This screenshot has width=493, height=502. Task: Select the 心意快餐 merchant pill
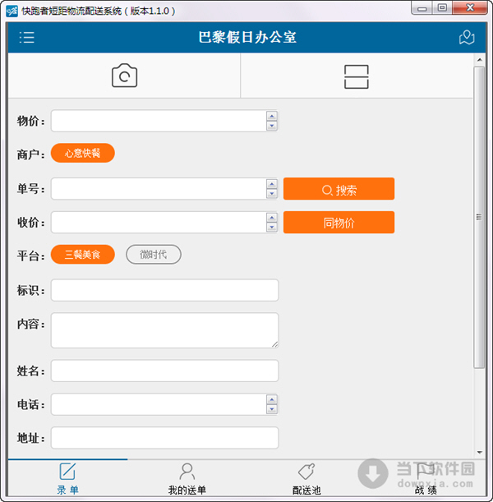click(83, 153)
